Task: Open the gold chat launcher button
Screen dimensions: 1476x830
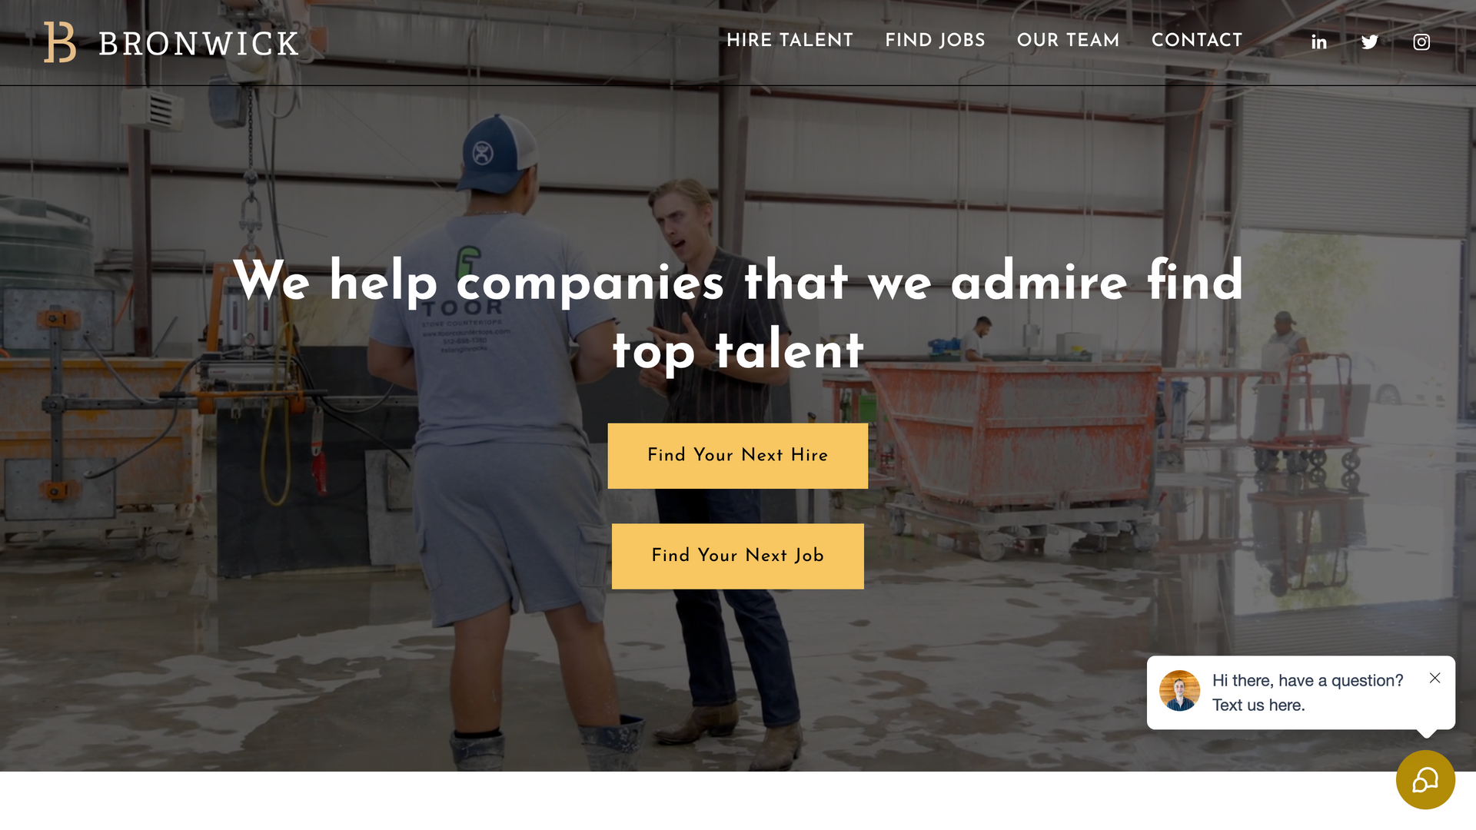Action: pyautogui.click(x=1425, y=780)
